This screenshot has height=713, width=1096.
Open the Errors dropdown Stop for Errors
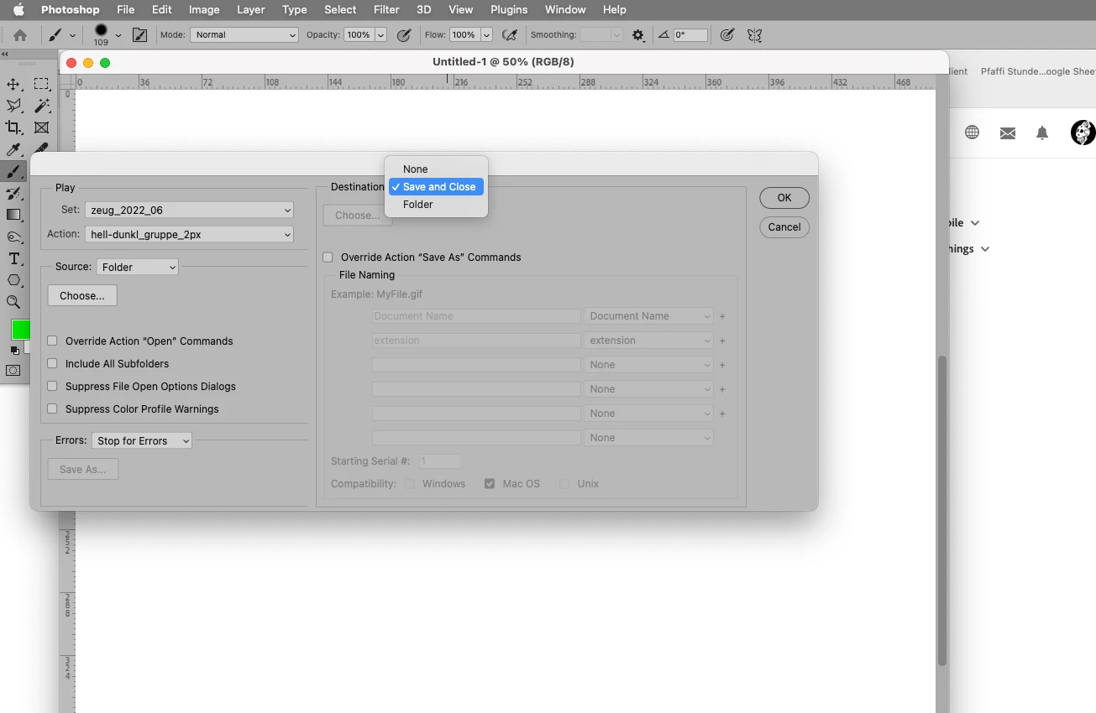pos(142,440)
